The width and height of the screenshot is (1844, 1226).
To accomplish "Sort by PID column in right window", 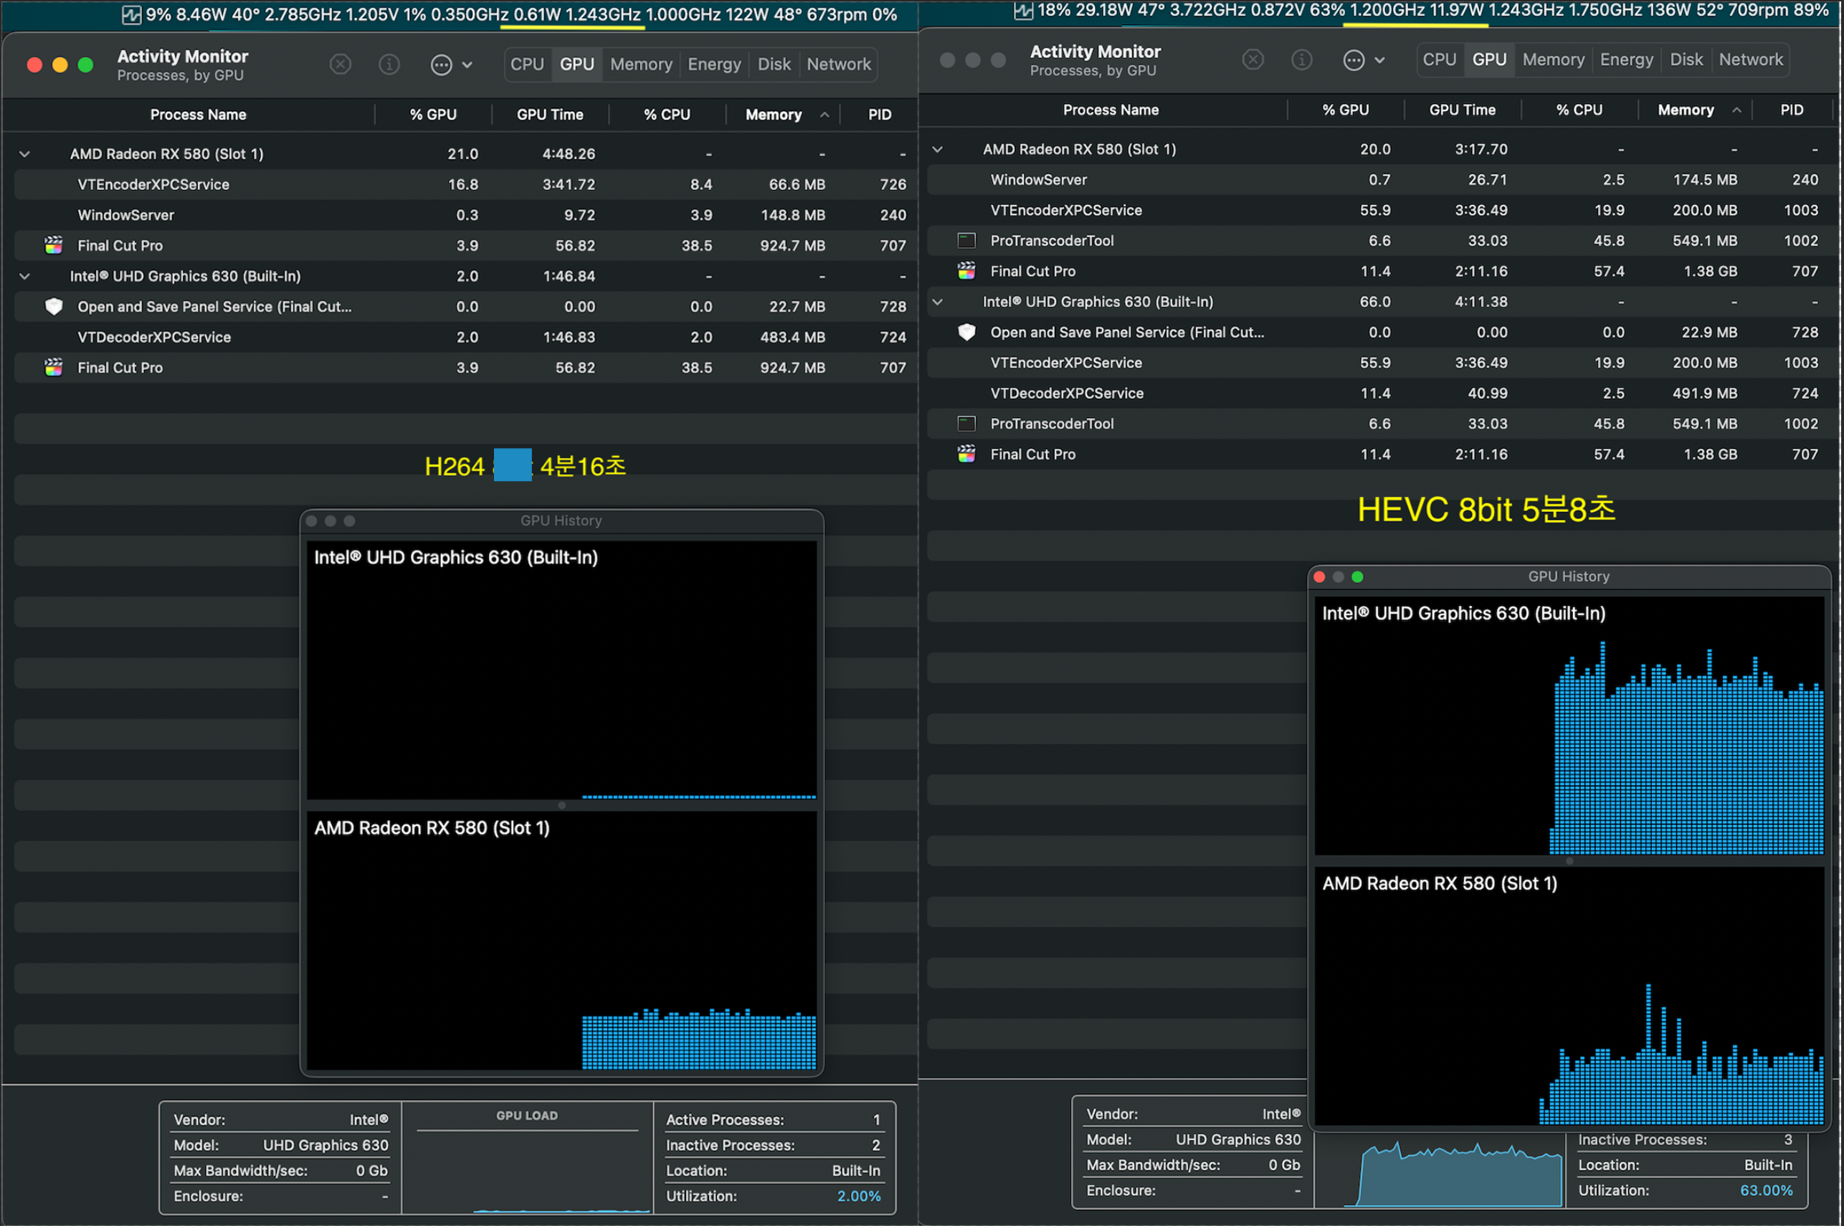I will 1792,110.
